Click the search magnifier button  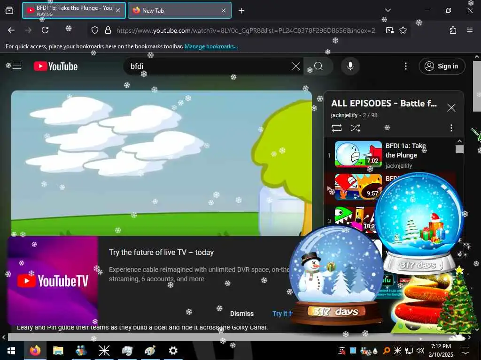[318, 66]
